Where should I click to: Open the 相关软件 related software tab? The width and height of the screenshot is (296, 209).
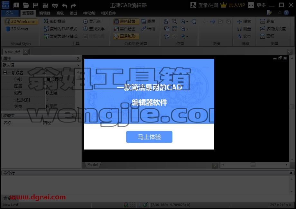tap(108, 13)
